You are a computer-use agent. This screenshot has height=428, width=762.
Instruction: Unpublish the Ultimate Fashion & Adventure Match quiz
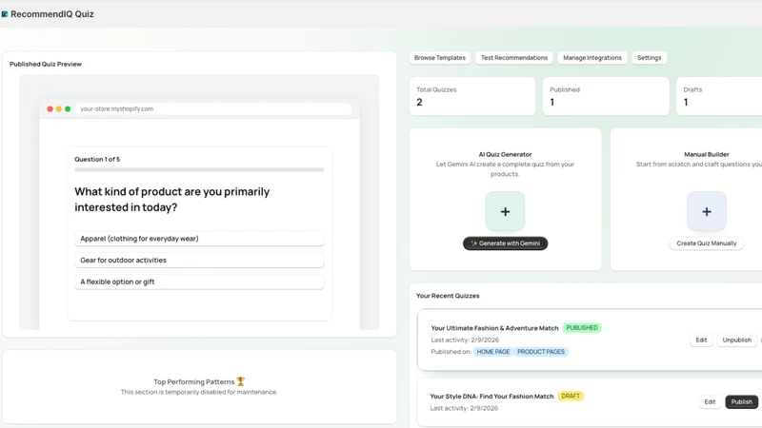coord(736,340)
